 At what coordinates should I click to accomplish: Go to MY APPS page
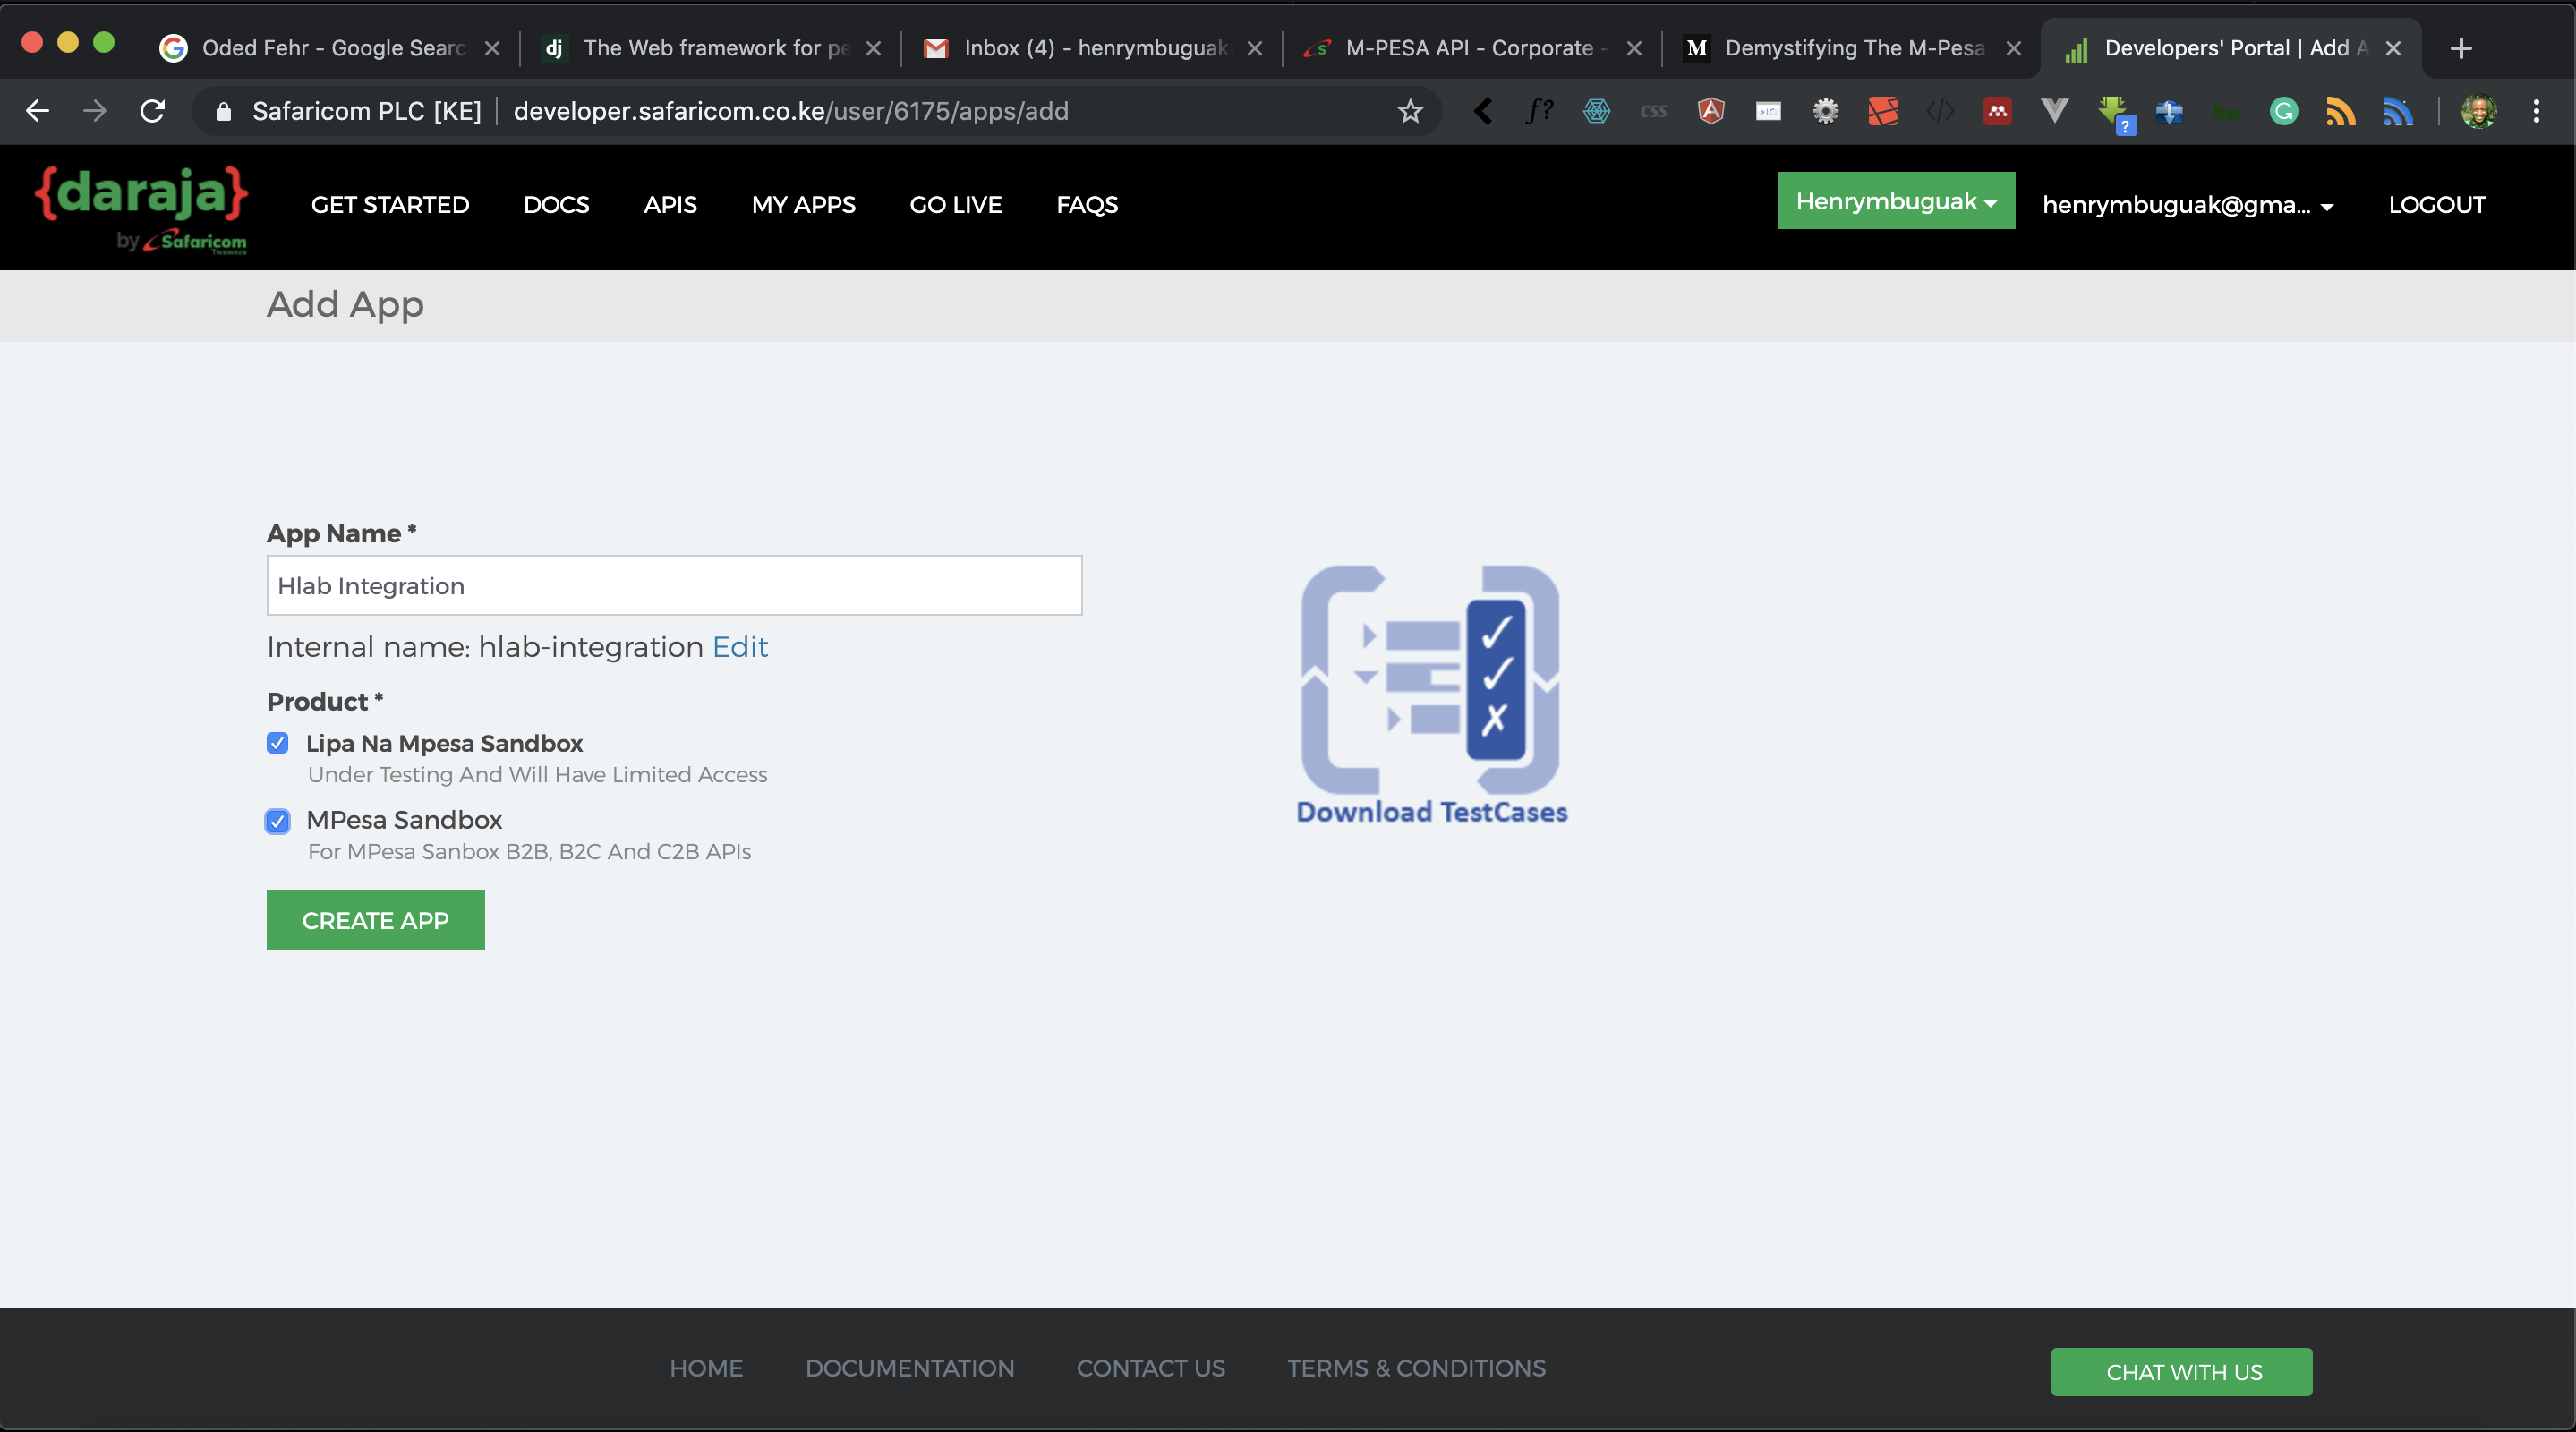803,205
